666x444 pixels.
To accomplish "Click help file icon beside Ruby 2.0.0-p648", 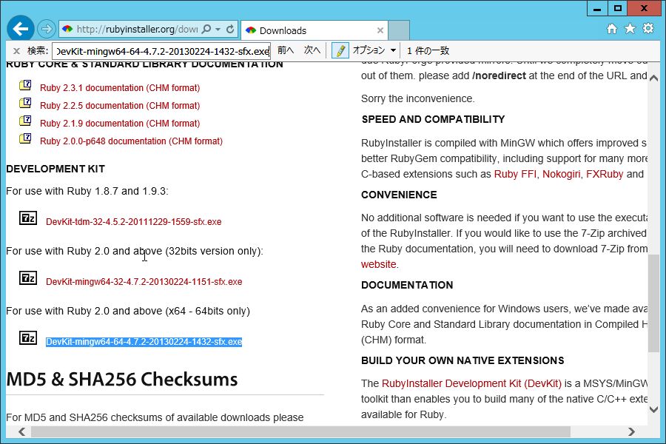I will [25, 139].
